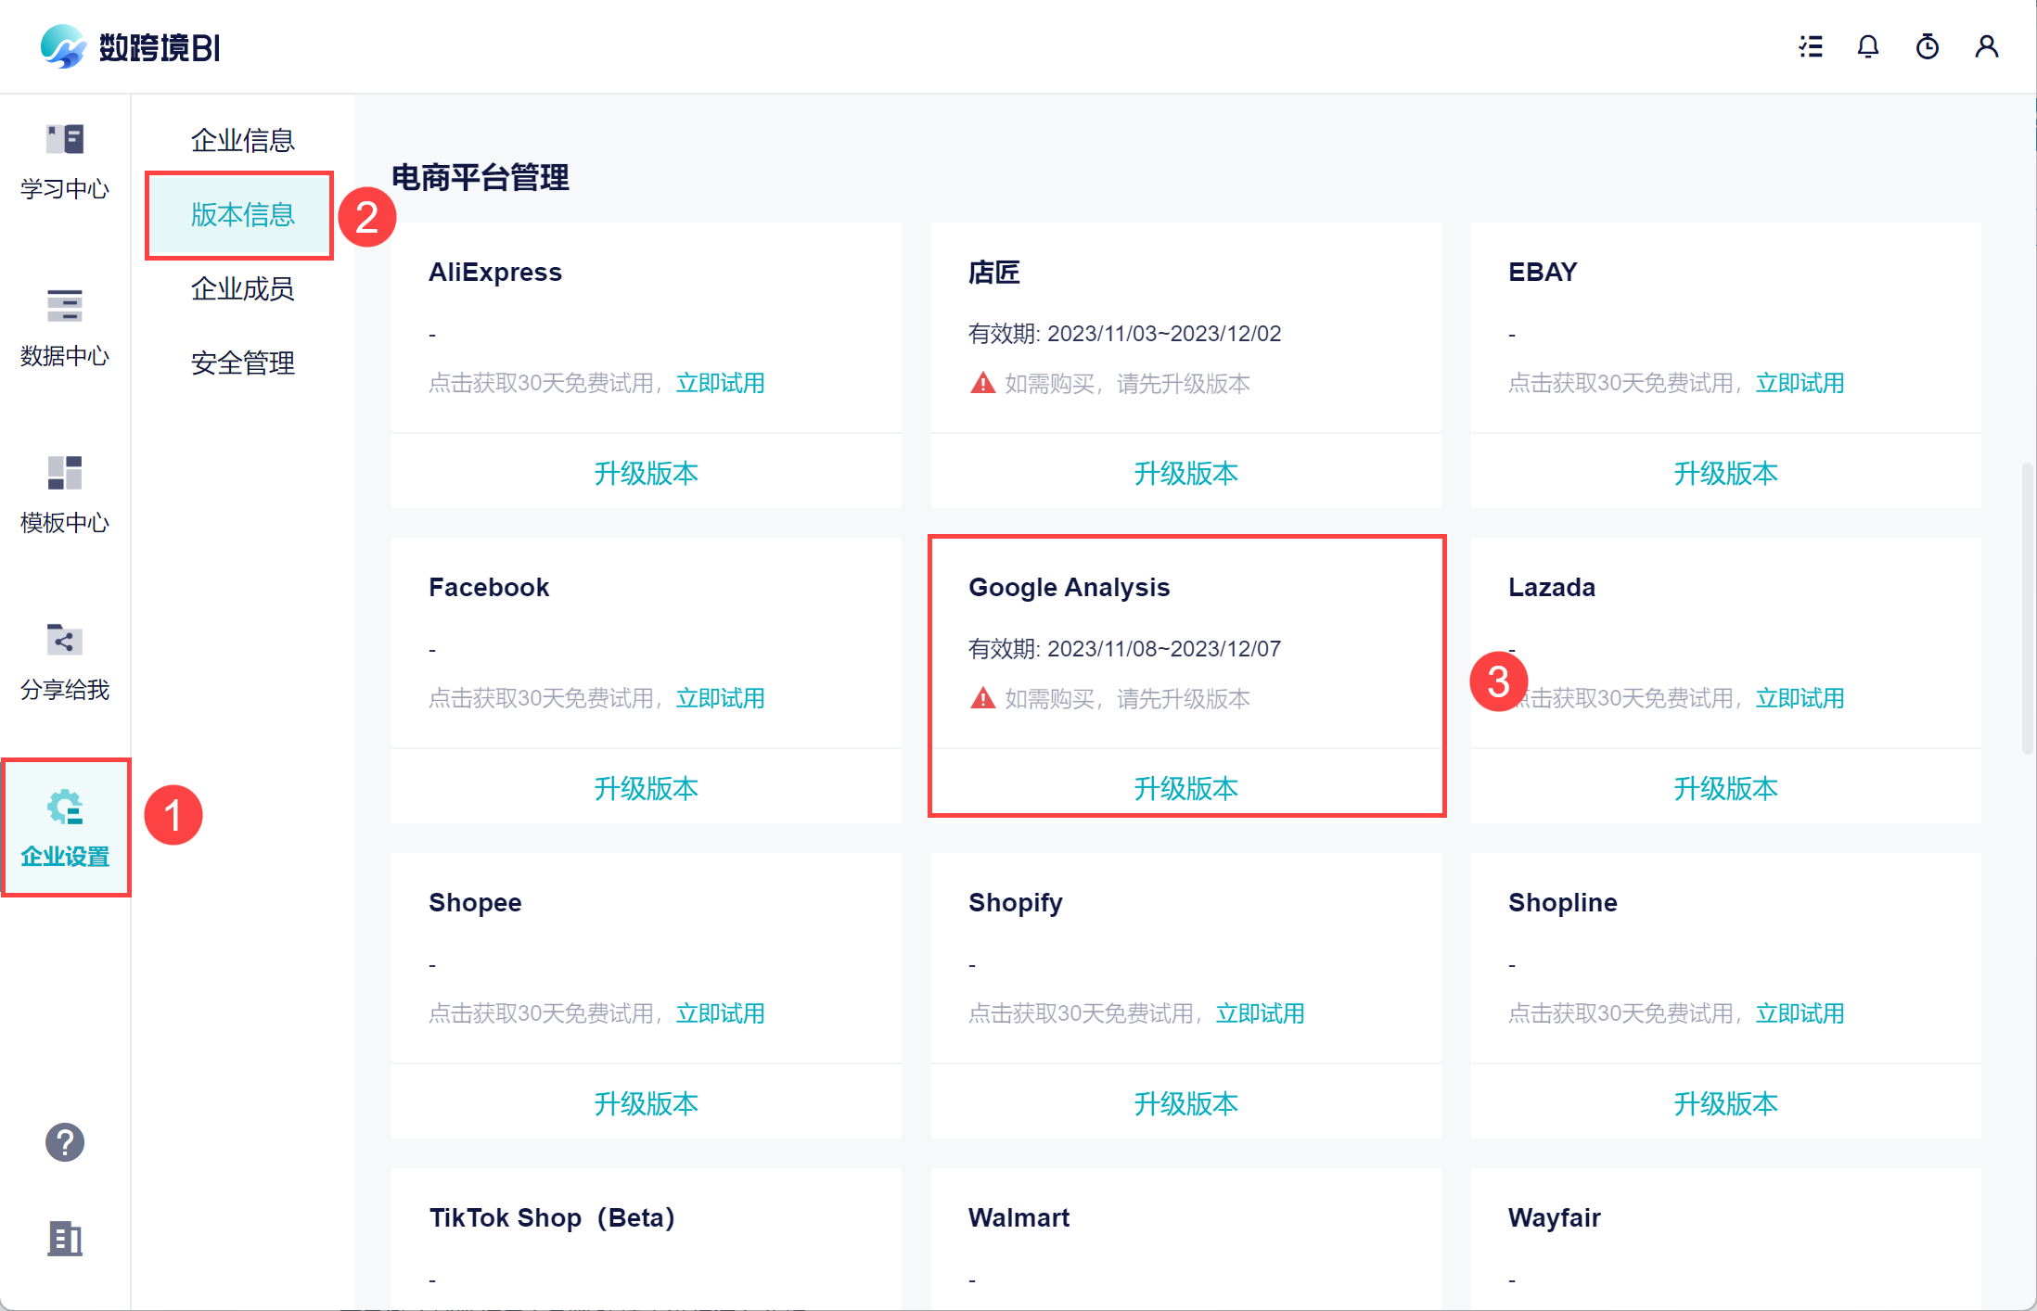Viewport: 2037px width, 1311px height.
Task: Open 企业成员 menu item
Action: click(242, 288)
